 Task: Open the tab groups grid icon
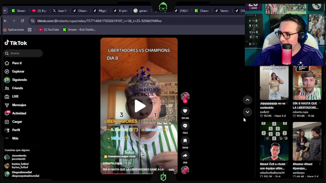[x=30, y=30]
